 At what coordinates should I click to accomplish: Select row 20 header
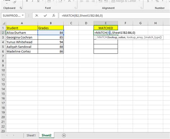[3, 117]
